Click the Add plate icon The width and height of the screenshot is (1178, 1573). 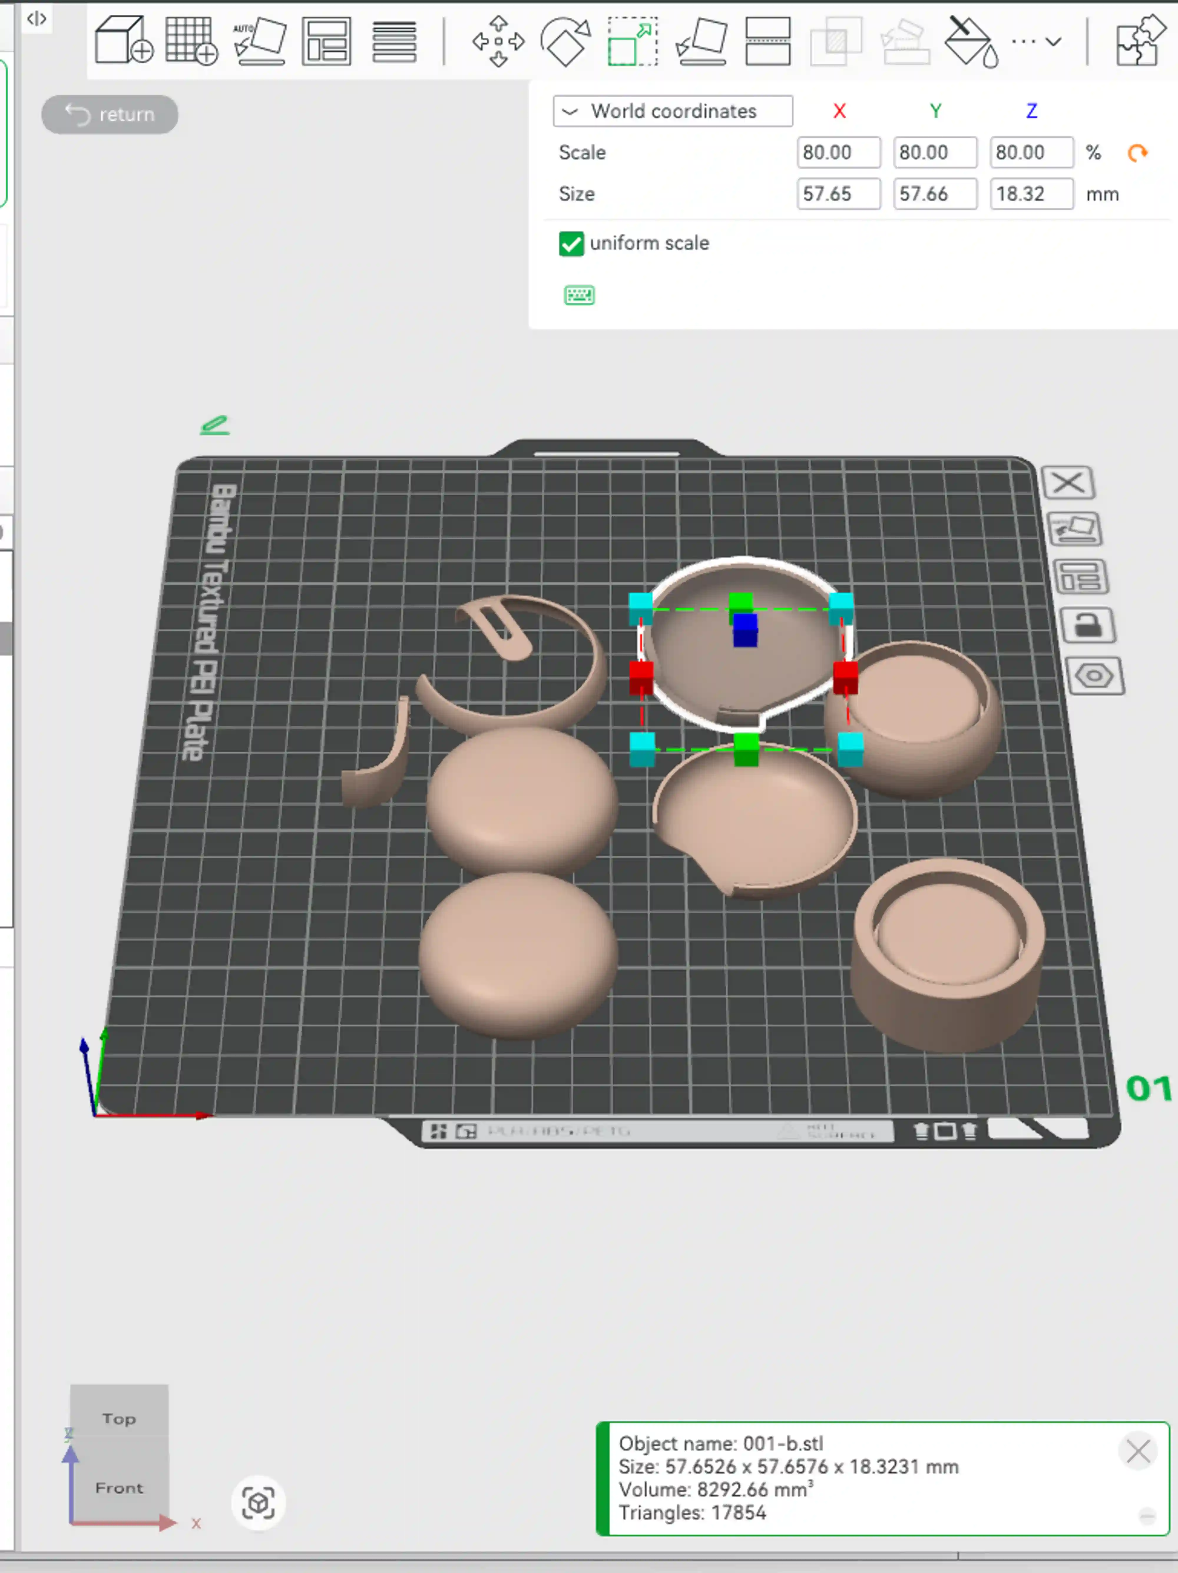click(x=191, y=41)
